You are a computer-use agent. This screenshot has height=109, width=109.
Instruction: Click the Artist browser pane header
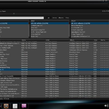[50, 21]
